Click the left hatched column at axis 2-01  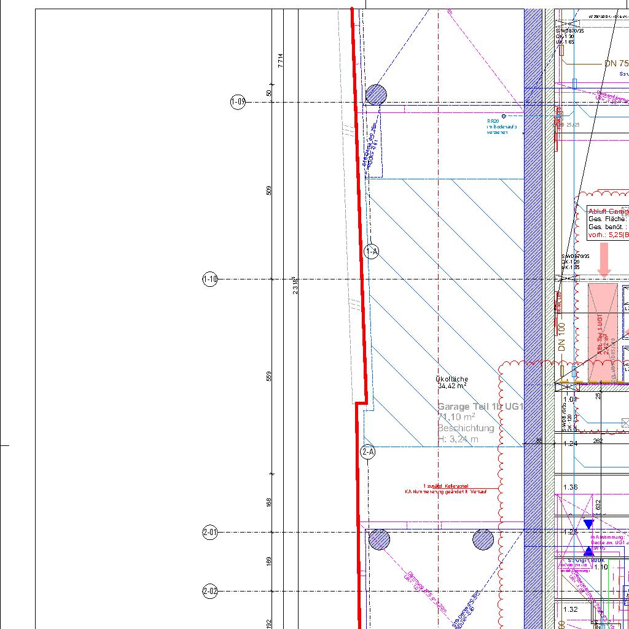click(380, 540)
